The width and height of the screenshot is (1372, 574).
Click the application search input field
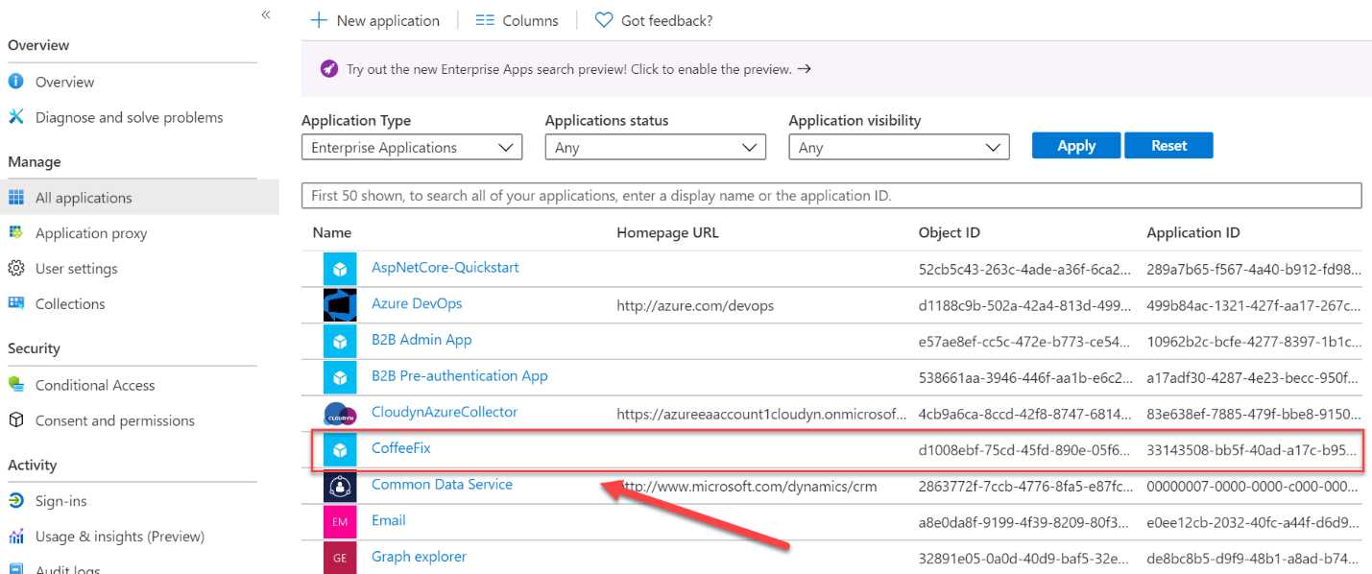[833, 196]
